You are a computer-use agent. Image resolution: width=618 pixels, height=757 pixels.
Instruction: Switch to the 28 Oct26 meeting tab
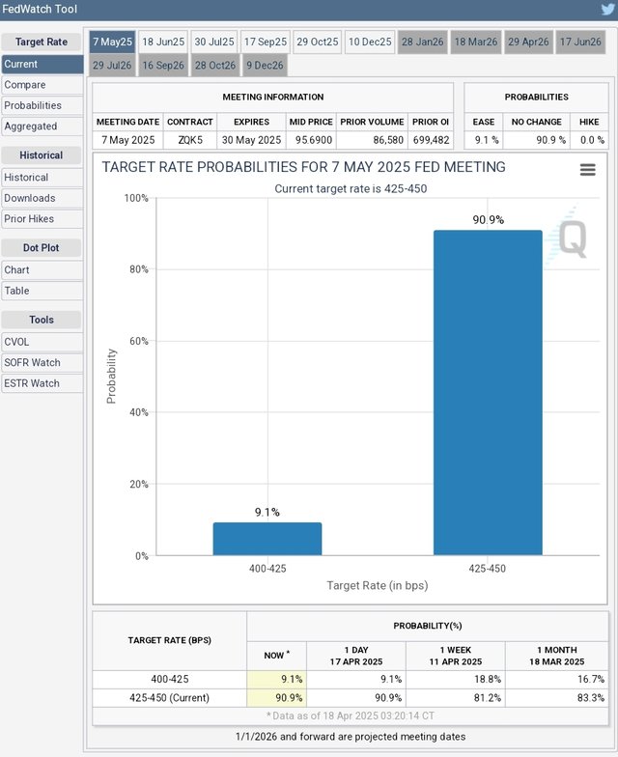(x=215, y=66)
